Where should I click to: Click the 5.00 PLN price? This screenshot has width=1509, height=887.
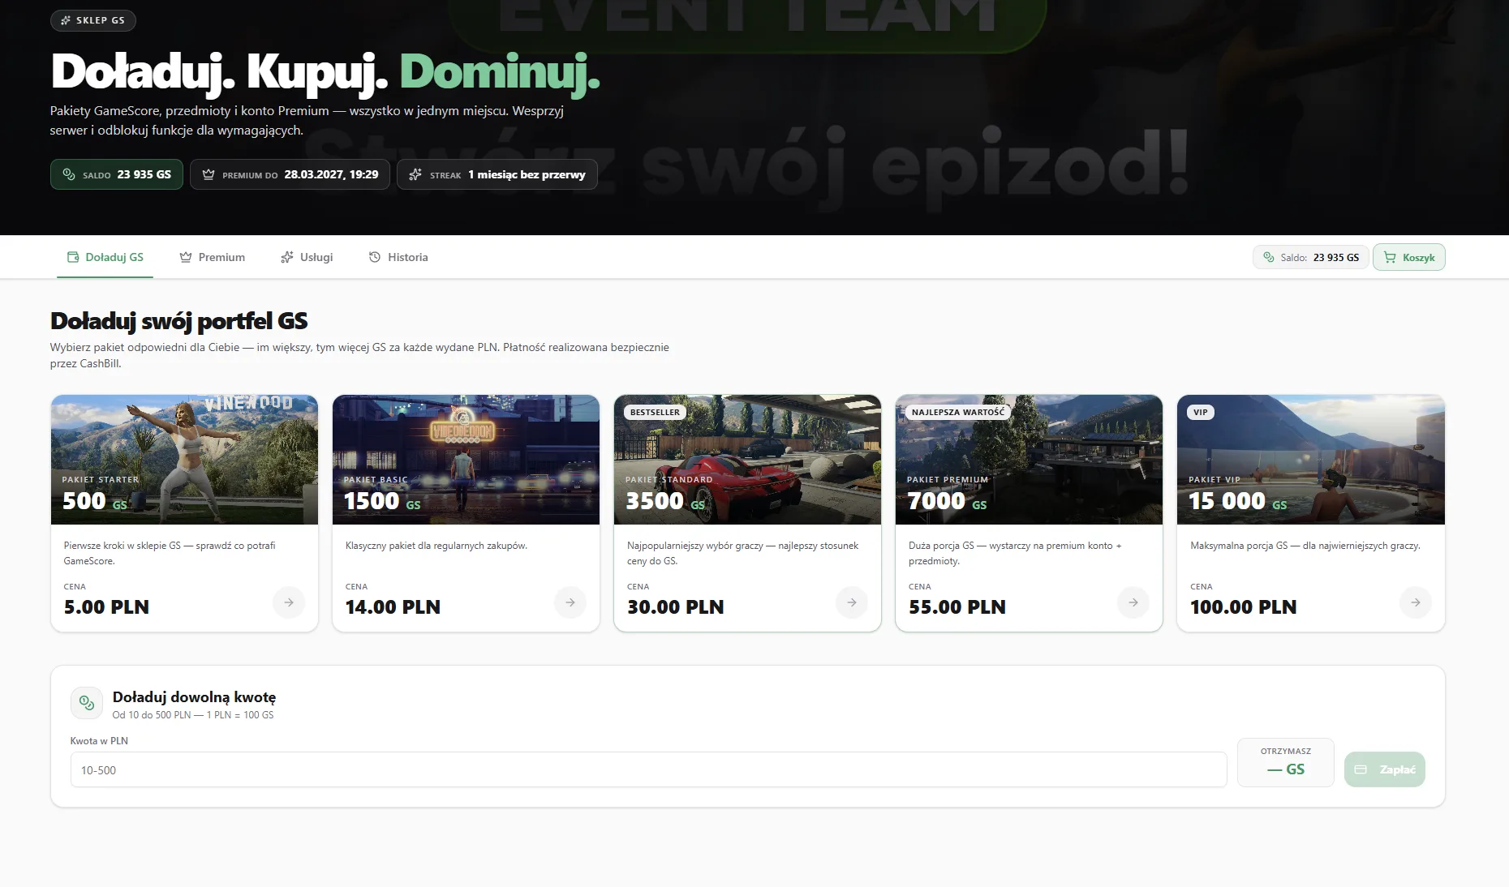(106, 607)
